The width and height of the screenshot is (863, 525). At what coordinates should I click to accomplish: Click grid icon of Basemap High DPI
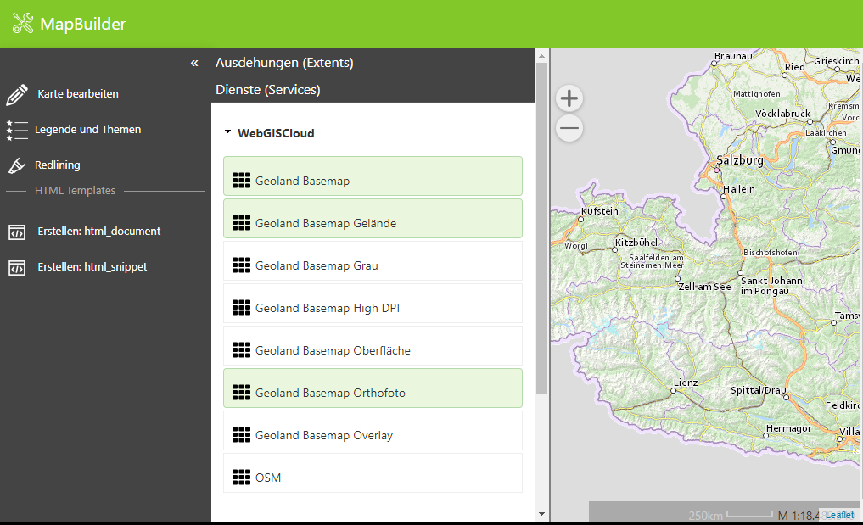(x=241, y=307)
